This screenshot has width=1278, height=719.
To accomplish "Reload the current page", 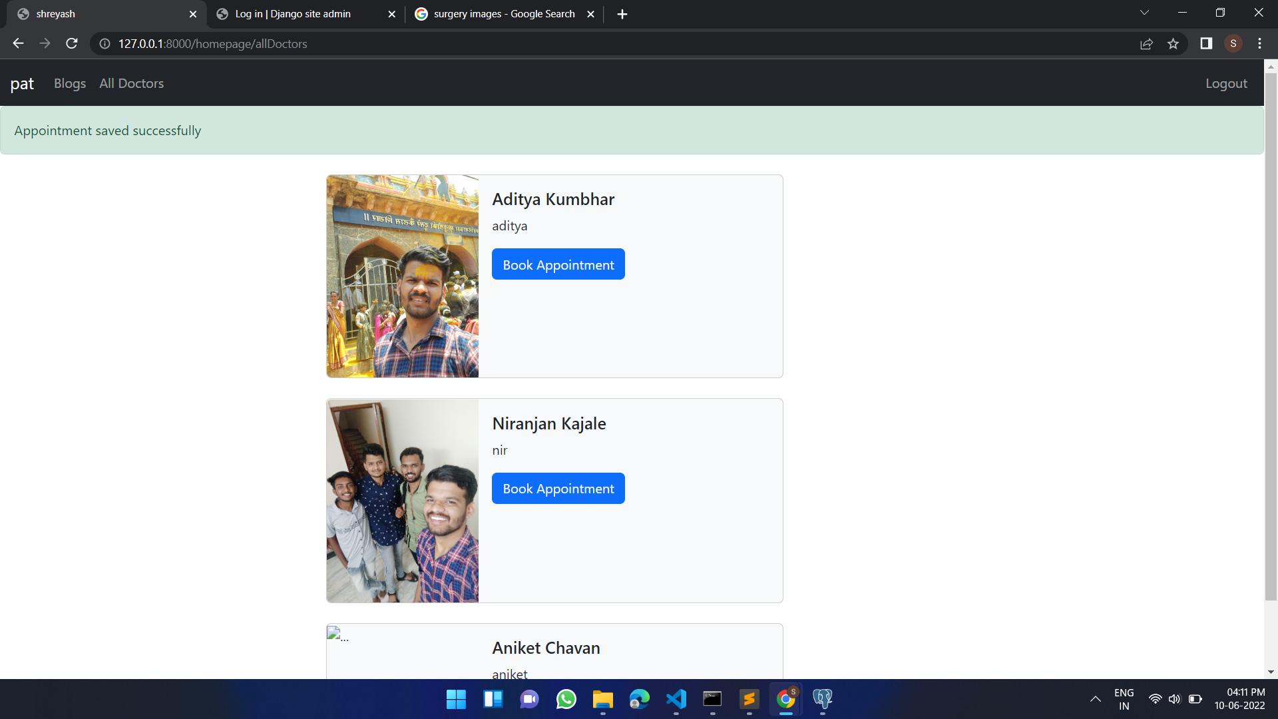I will [71, 43].
